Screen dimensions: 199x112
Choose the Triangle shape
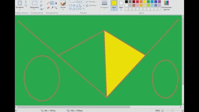point(77,5)
